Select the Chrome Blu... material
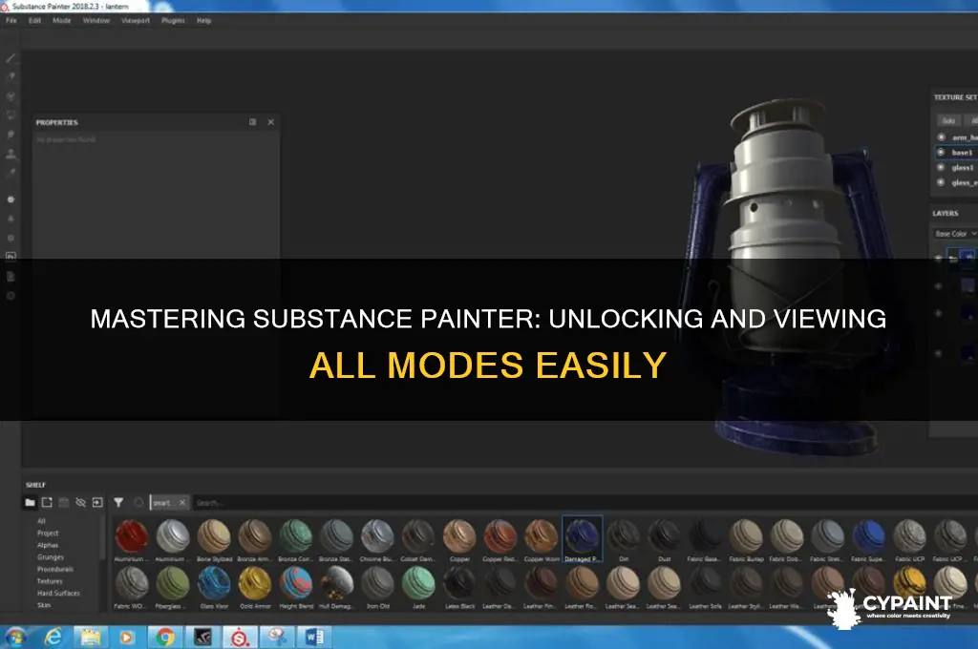Screen dimensions: 978x649 point(377,540)
